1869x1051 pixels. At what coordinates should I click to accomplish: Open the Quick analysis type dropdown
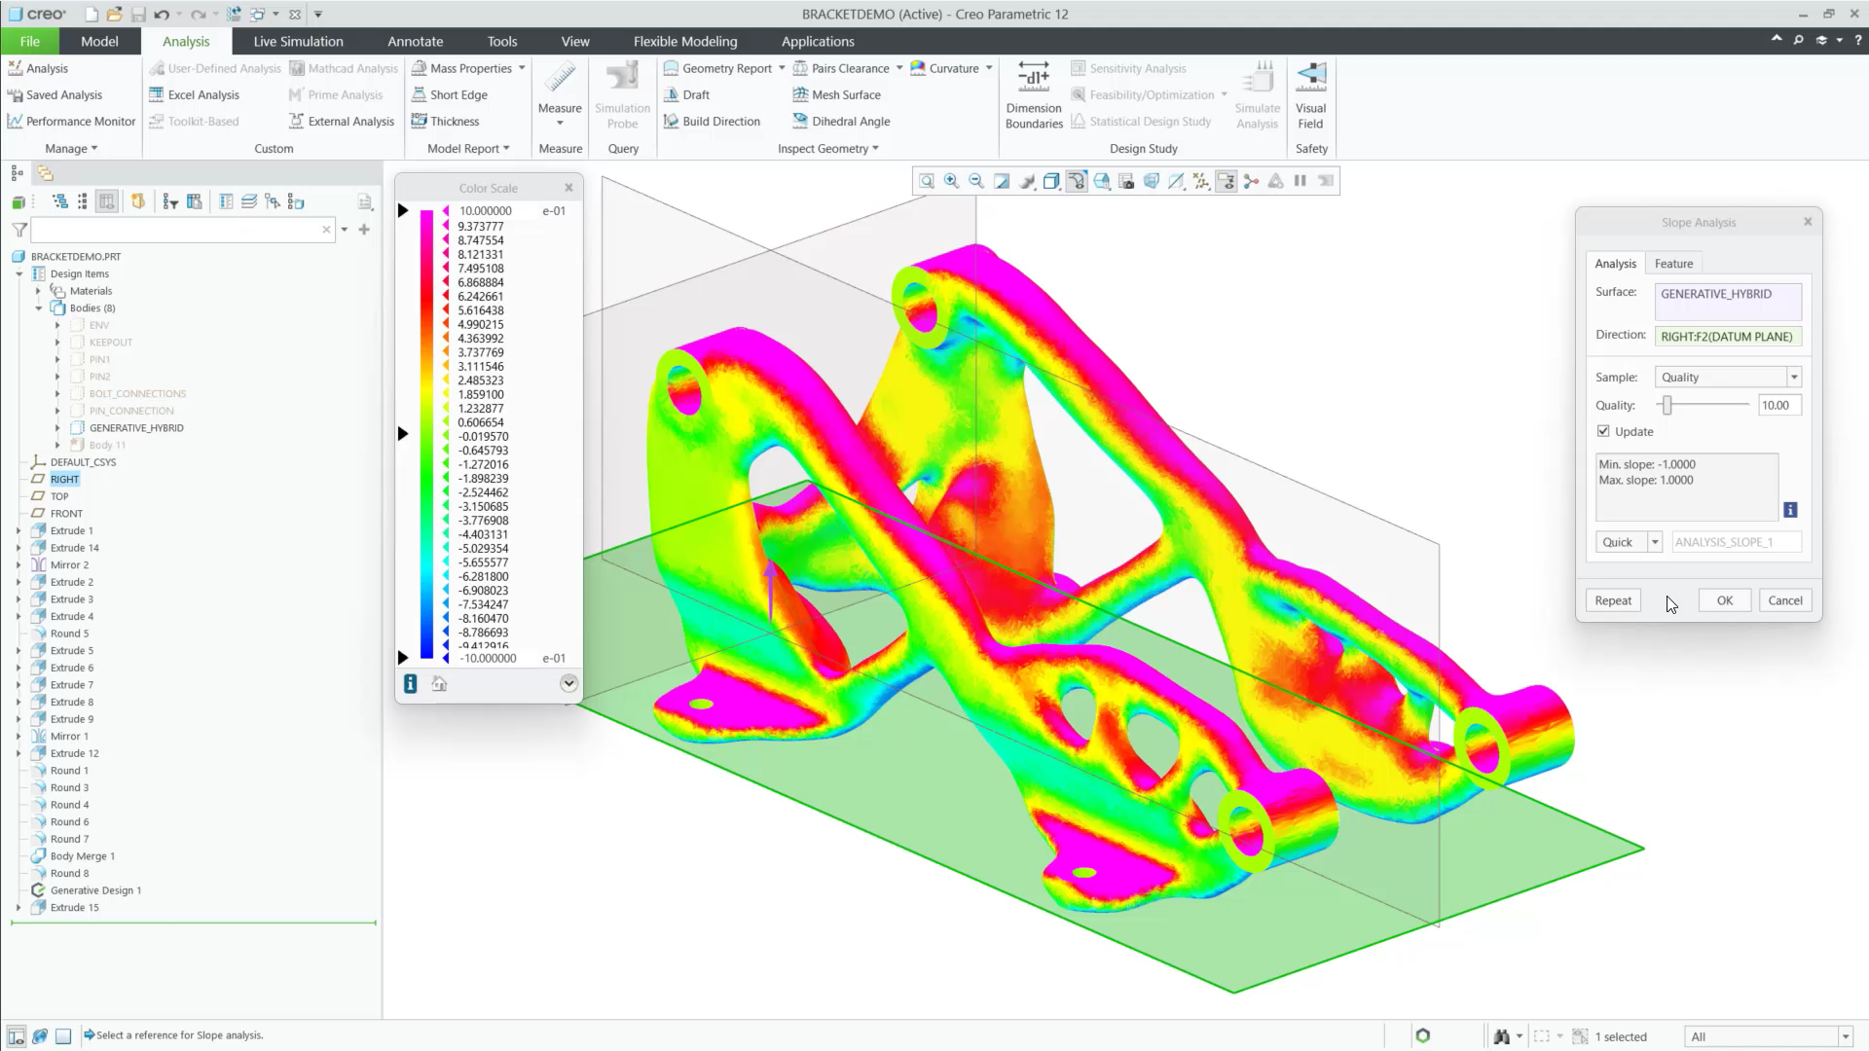(x=1654, y=543)
